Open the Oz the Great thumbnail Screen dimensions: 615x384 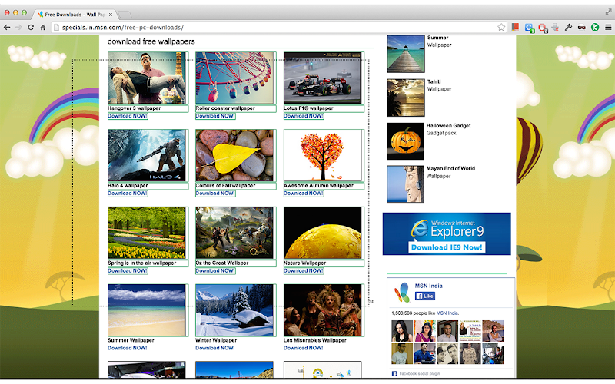[234, 233]
